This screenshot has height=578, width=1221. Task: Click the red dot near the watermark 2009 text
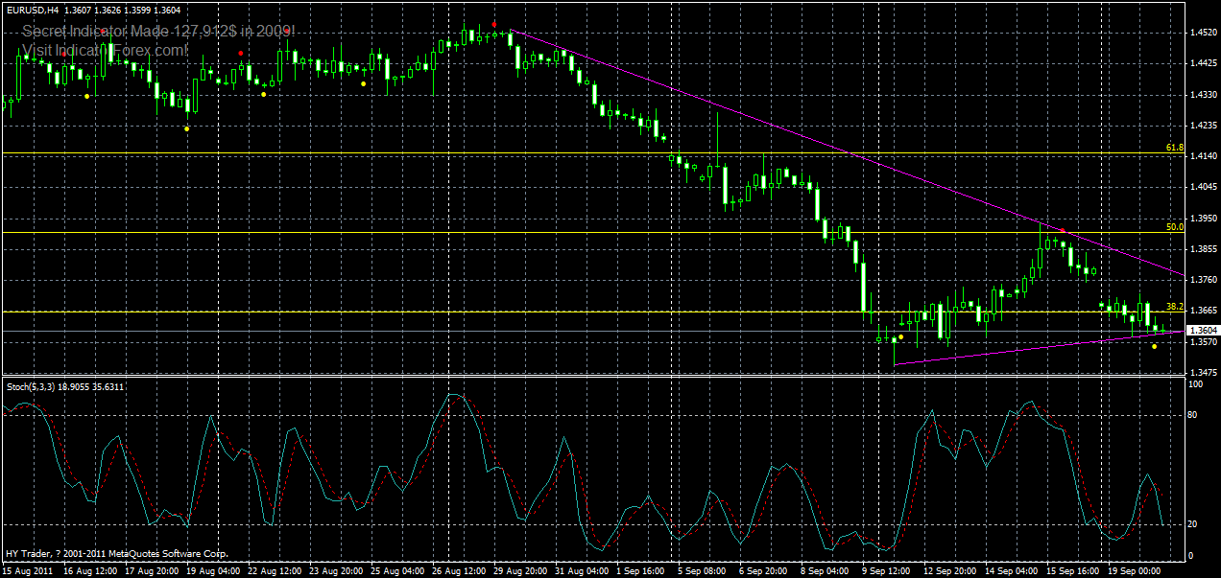(287, 30)
